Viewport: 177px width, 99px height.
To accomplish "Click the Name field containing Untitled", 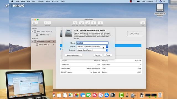I will click(92, 43).
